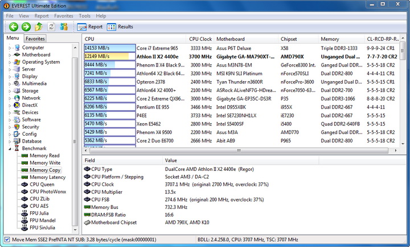Open the Report menu
Screen dimensions: 410x247
pos(42,16)
